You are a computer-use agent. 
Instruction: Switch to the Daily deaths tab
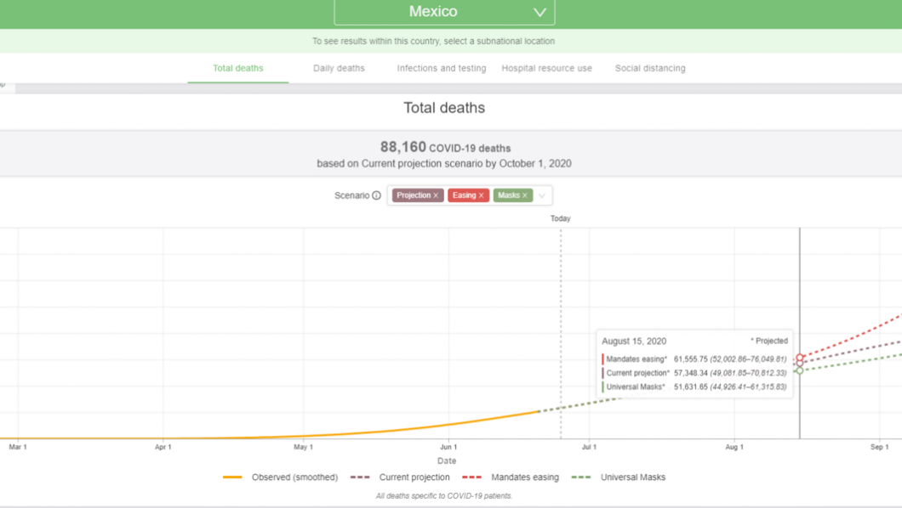coord(339,69)
